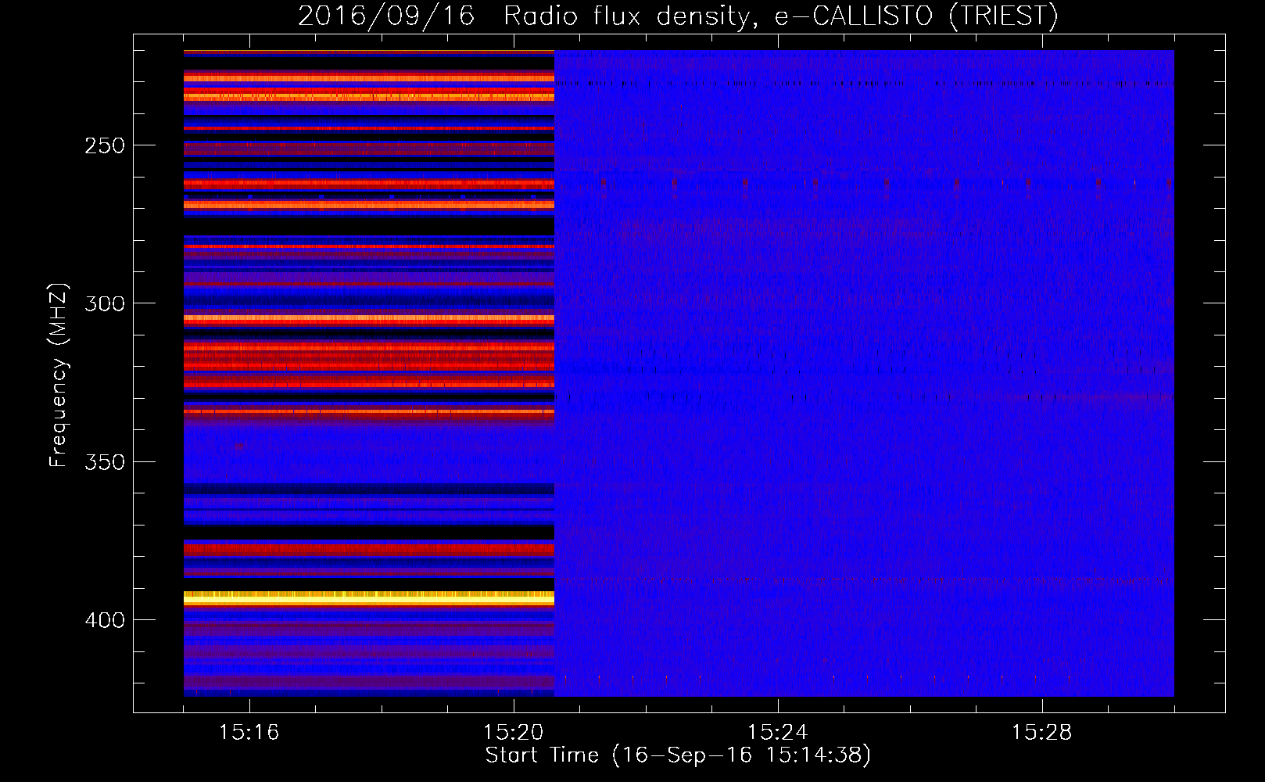Click the x-axis label "Start Time (16-Sep-16 15:14:38)"

(678, 755)
